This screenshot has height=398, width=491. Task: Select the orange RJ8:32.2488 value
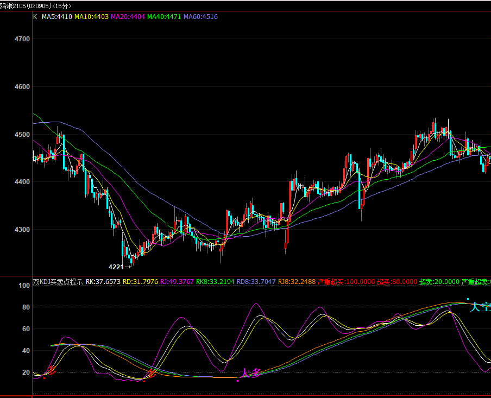tap(297, 282)
